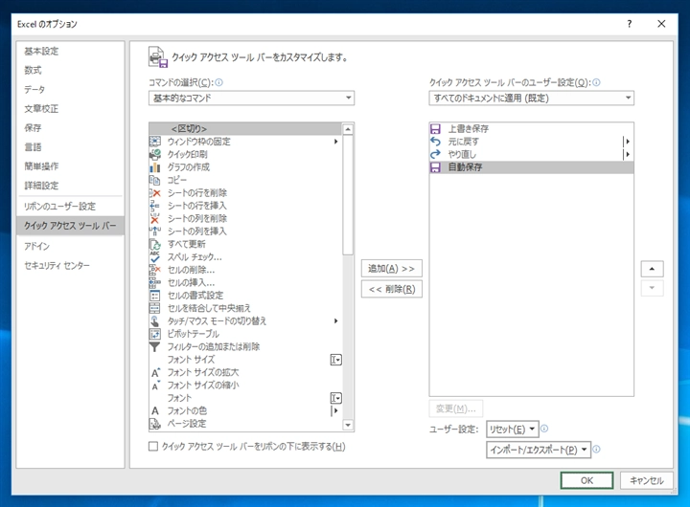Click the help question mark button
690x507 pixels.
point(630,24)
